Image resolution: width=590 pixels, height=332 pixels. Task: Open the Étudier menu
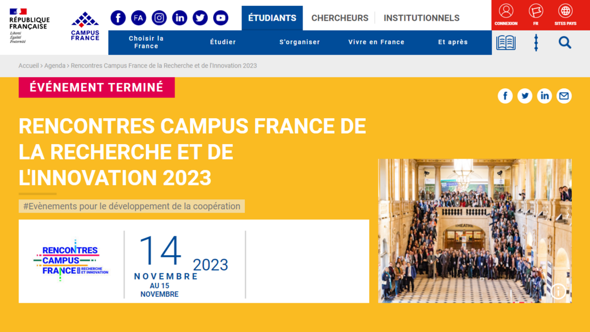click(x=223, y=42)
